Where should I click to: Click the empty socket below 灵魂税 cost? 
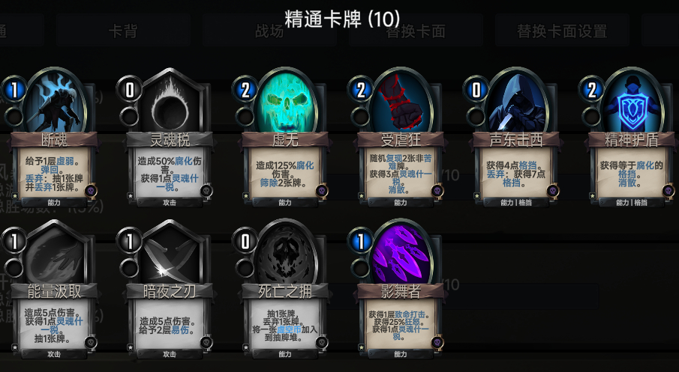click(x=130, y=116)
